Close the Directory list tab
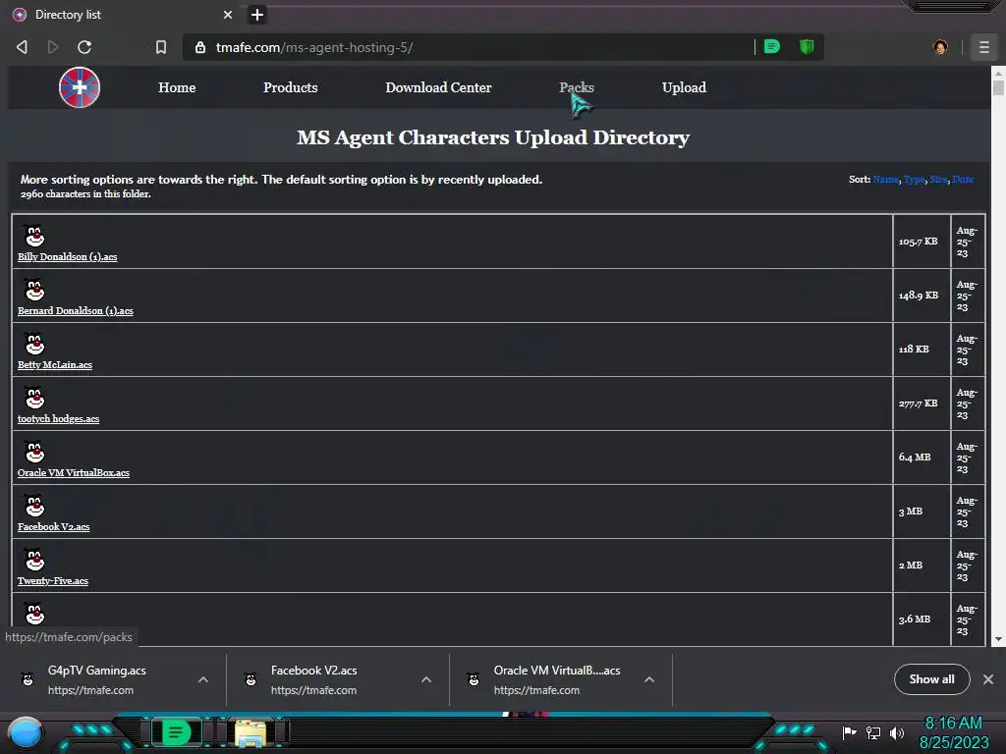Screen dimensions: 1006x754 pyautogui.click(x=228, y=14)
